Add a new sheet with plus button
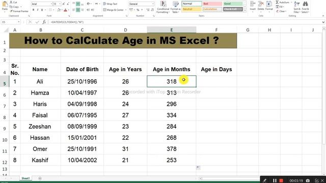Image resolution: width=326 pixels, height=183 pixels. coord(40,178)
